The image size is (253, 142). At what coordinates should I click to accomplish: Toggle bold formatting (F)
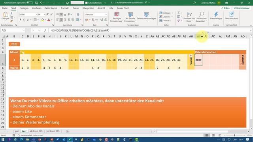pyautogui.click(x=20, y=20)
